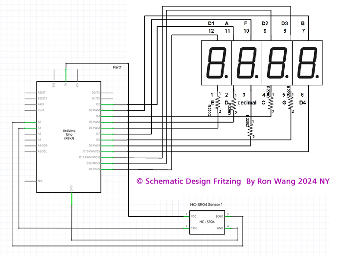Click the Part1 label above the Arduino
This screenshot has height=266, width=342.
tap(117, 66)
